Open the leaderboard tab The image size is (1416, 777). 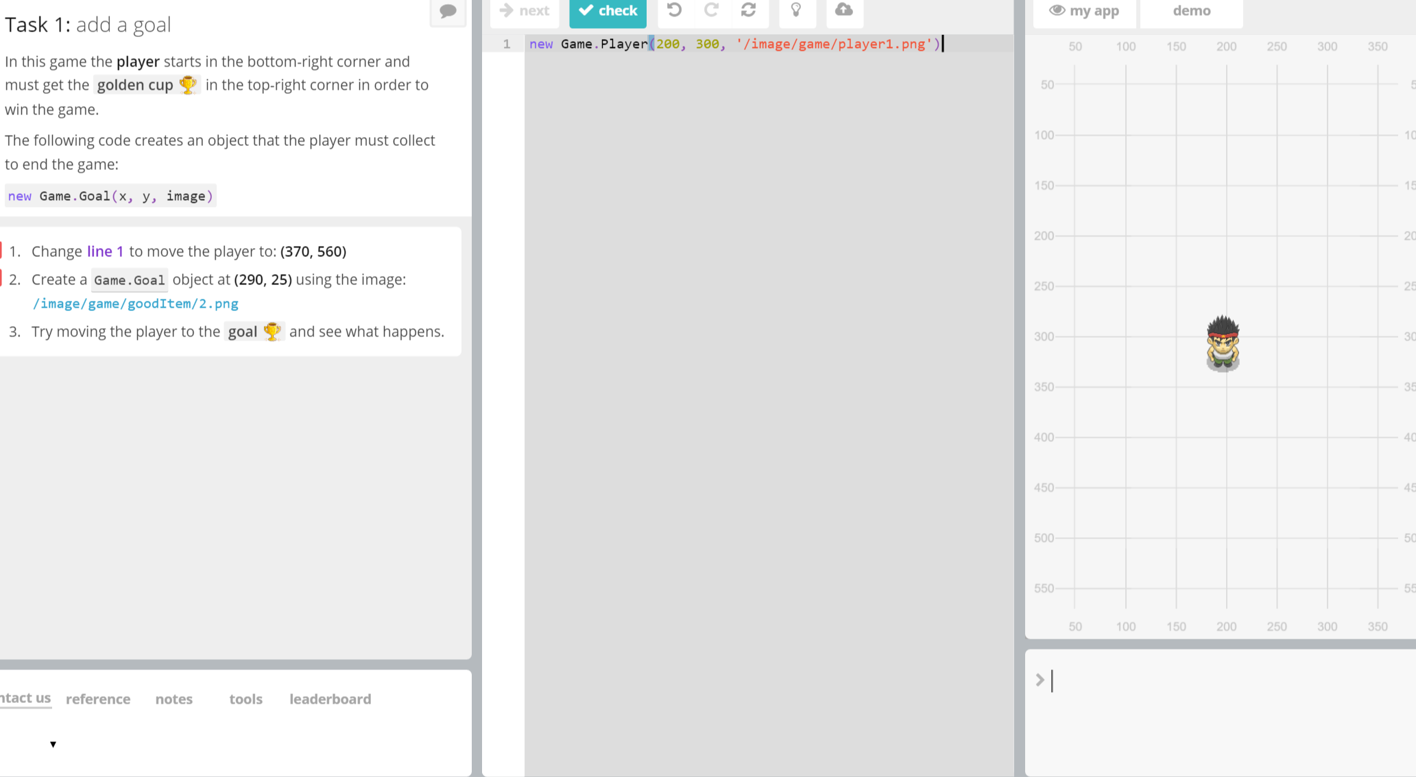click(x=330, y=699)
